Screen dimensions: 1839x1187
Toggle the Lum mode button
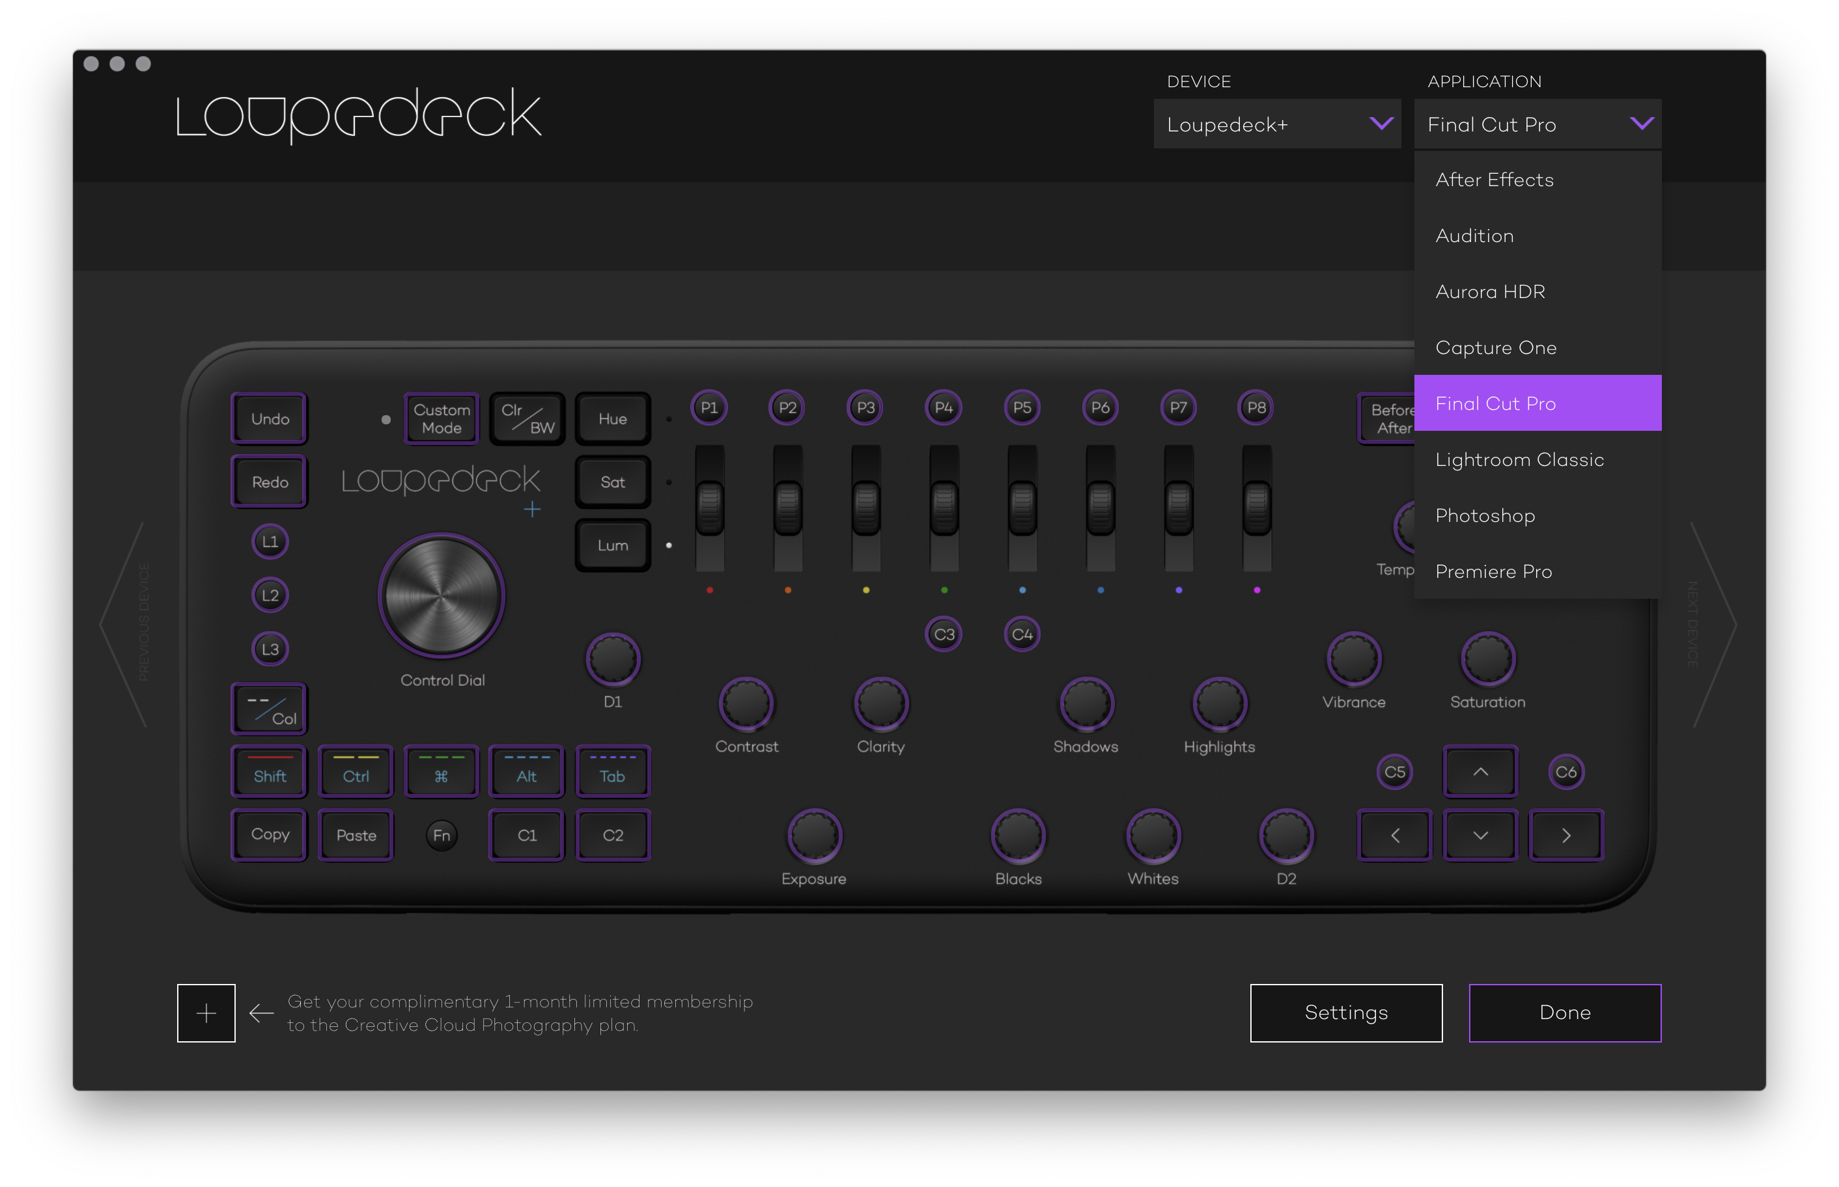tap(612, 545)
